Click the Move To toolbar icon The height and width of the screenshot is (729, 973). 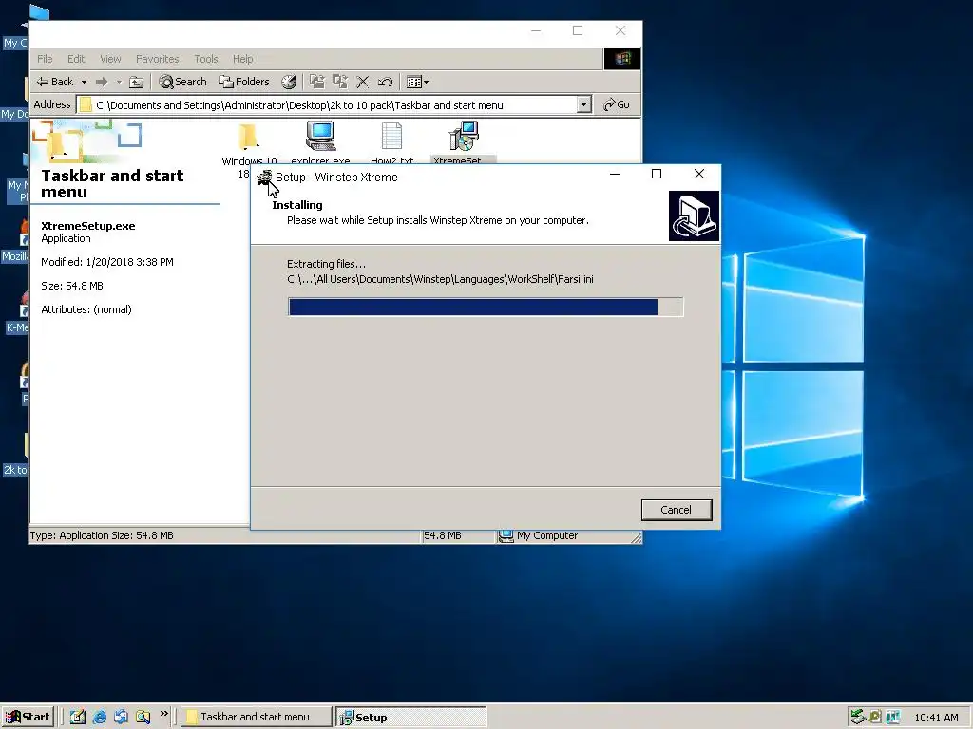(317, 82)
